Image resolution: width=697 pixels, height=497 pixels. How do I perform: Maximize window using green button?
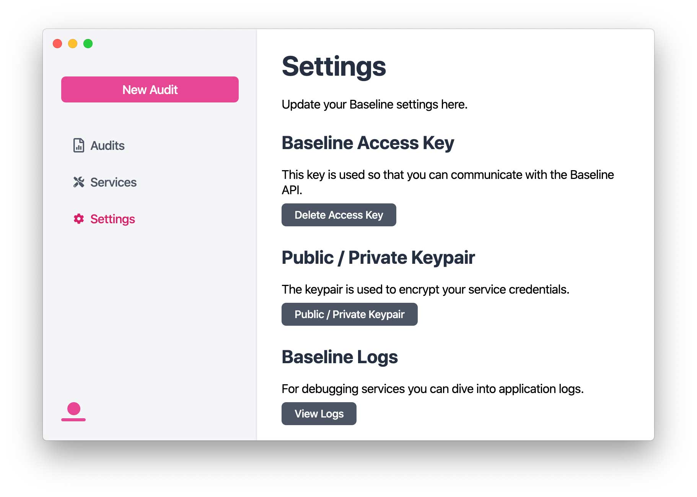[88, 44]
